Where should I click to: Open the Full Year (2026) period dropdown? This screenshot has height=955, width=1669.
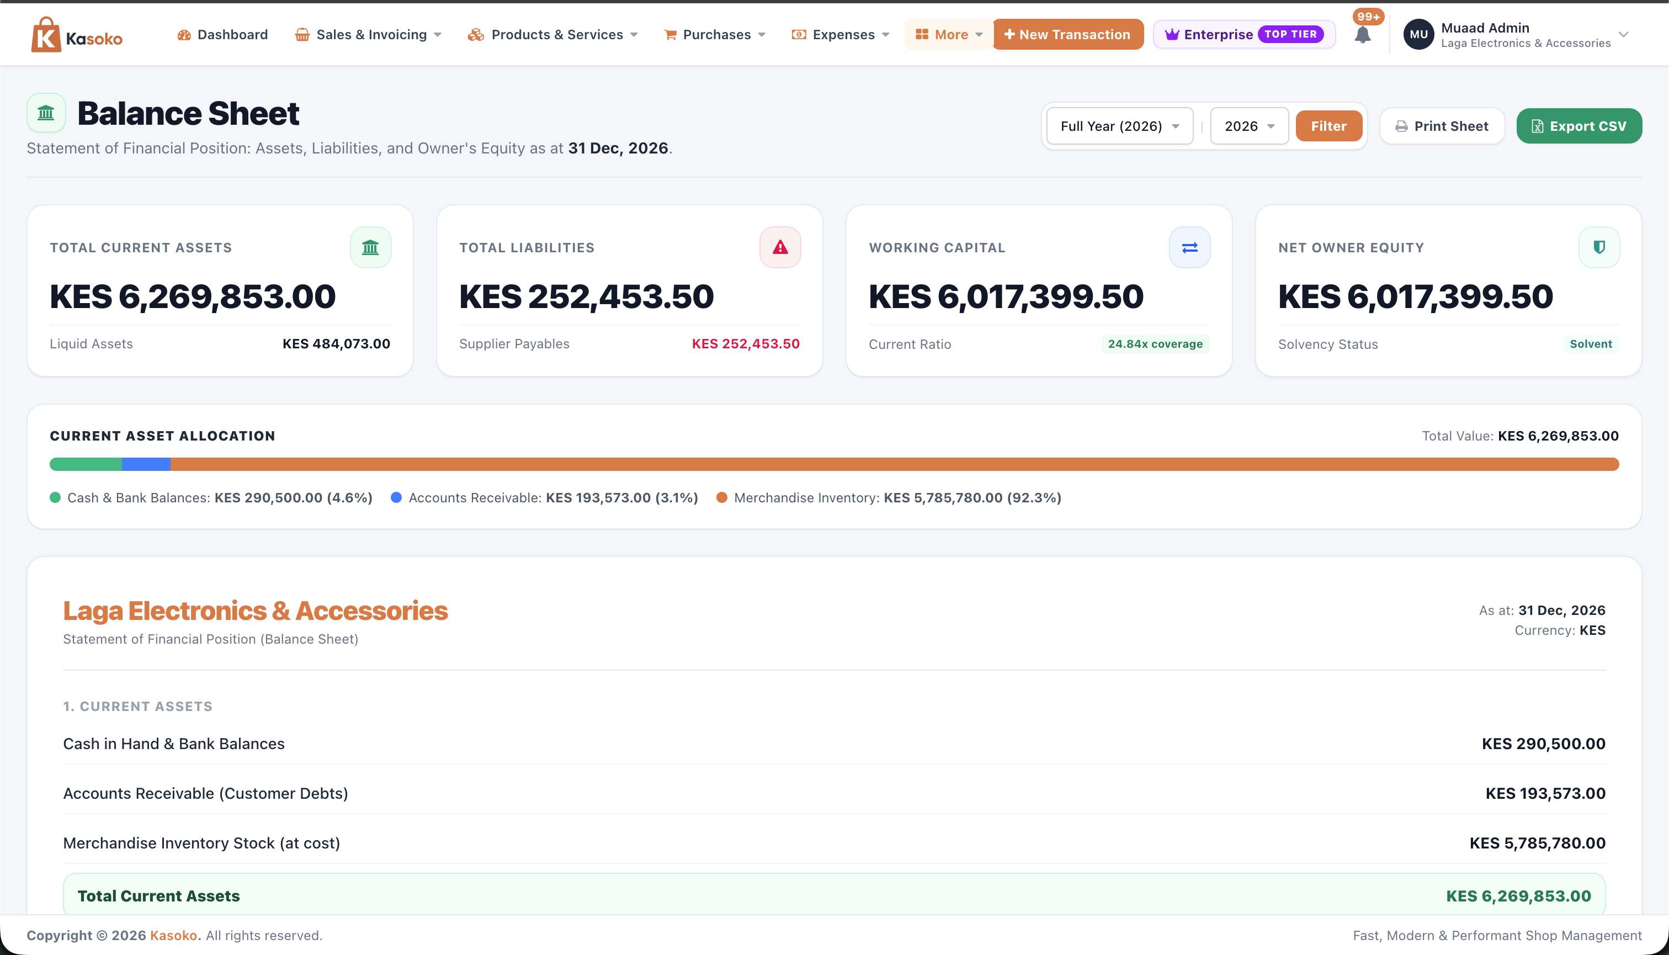pyautogui.click(x=1119, y=126)
